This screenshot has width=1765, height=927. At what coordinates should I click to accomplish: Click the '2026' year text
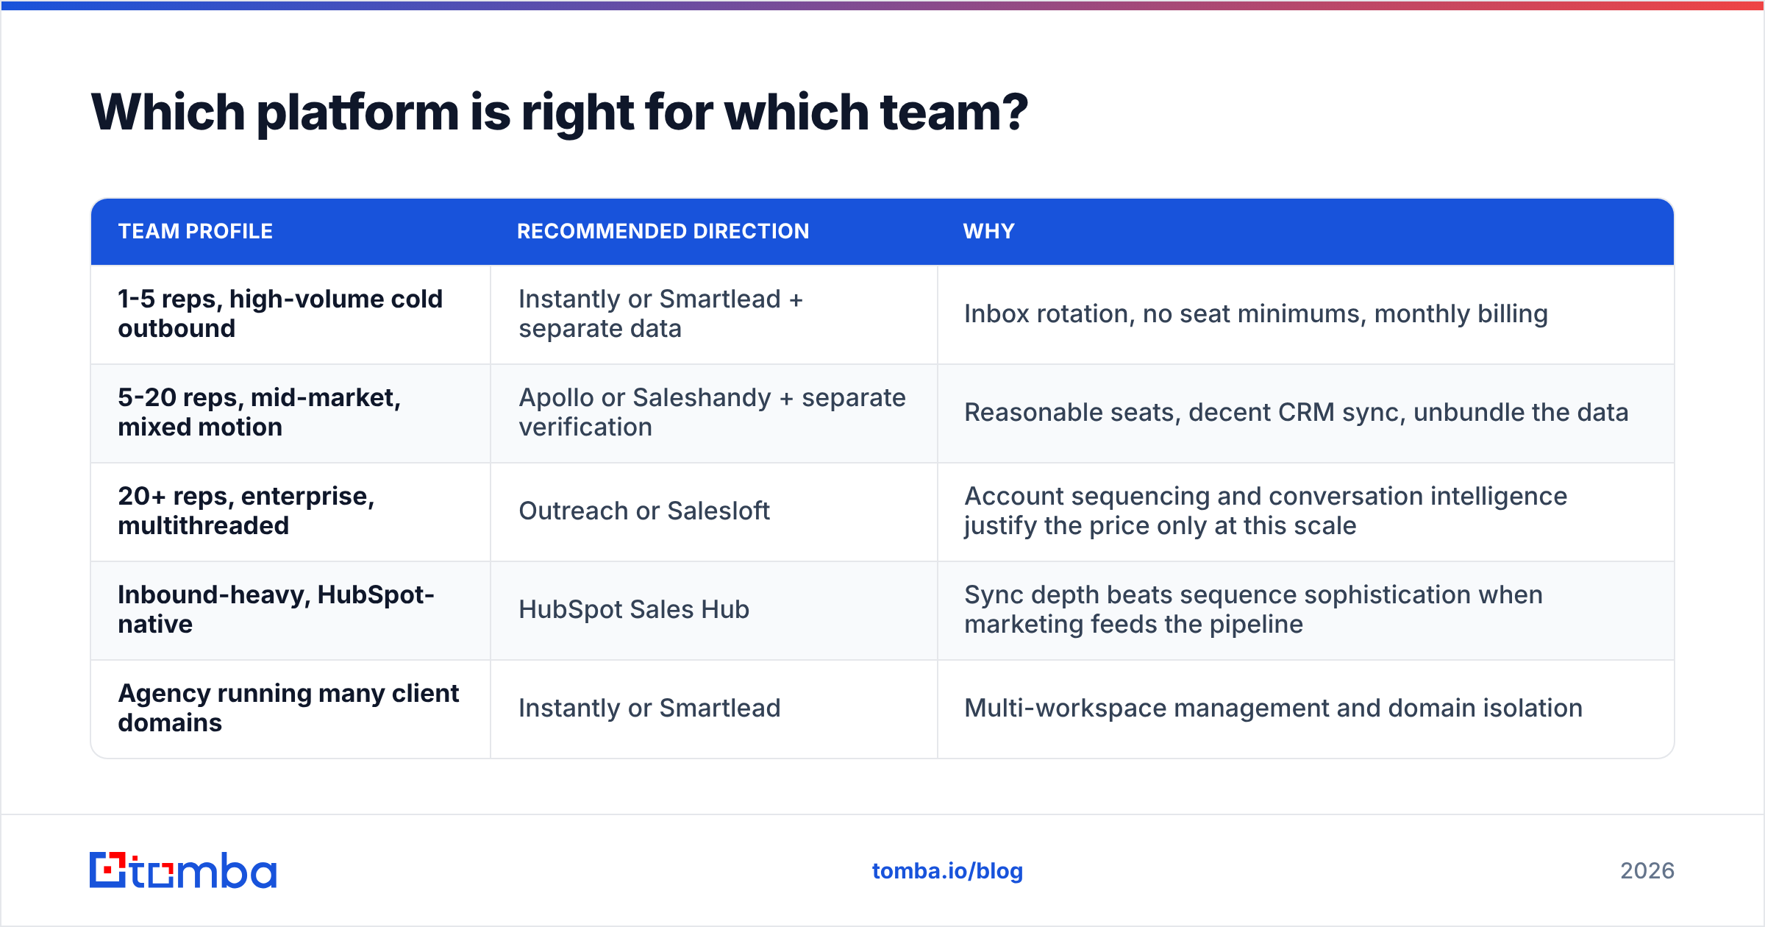pos(1647,871)
